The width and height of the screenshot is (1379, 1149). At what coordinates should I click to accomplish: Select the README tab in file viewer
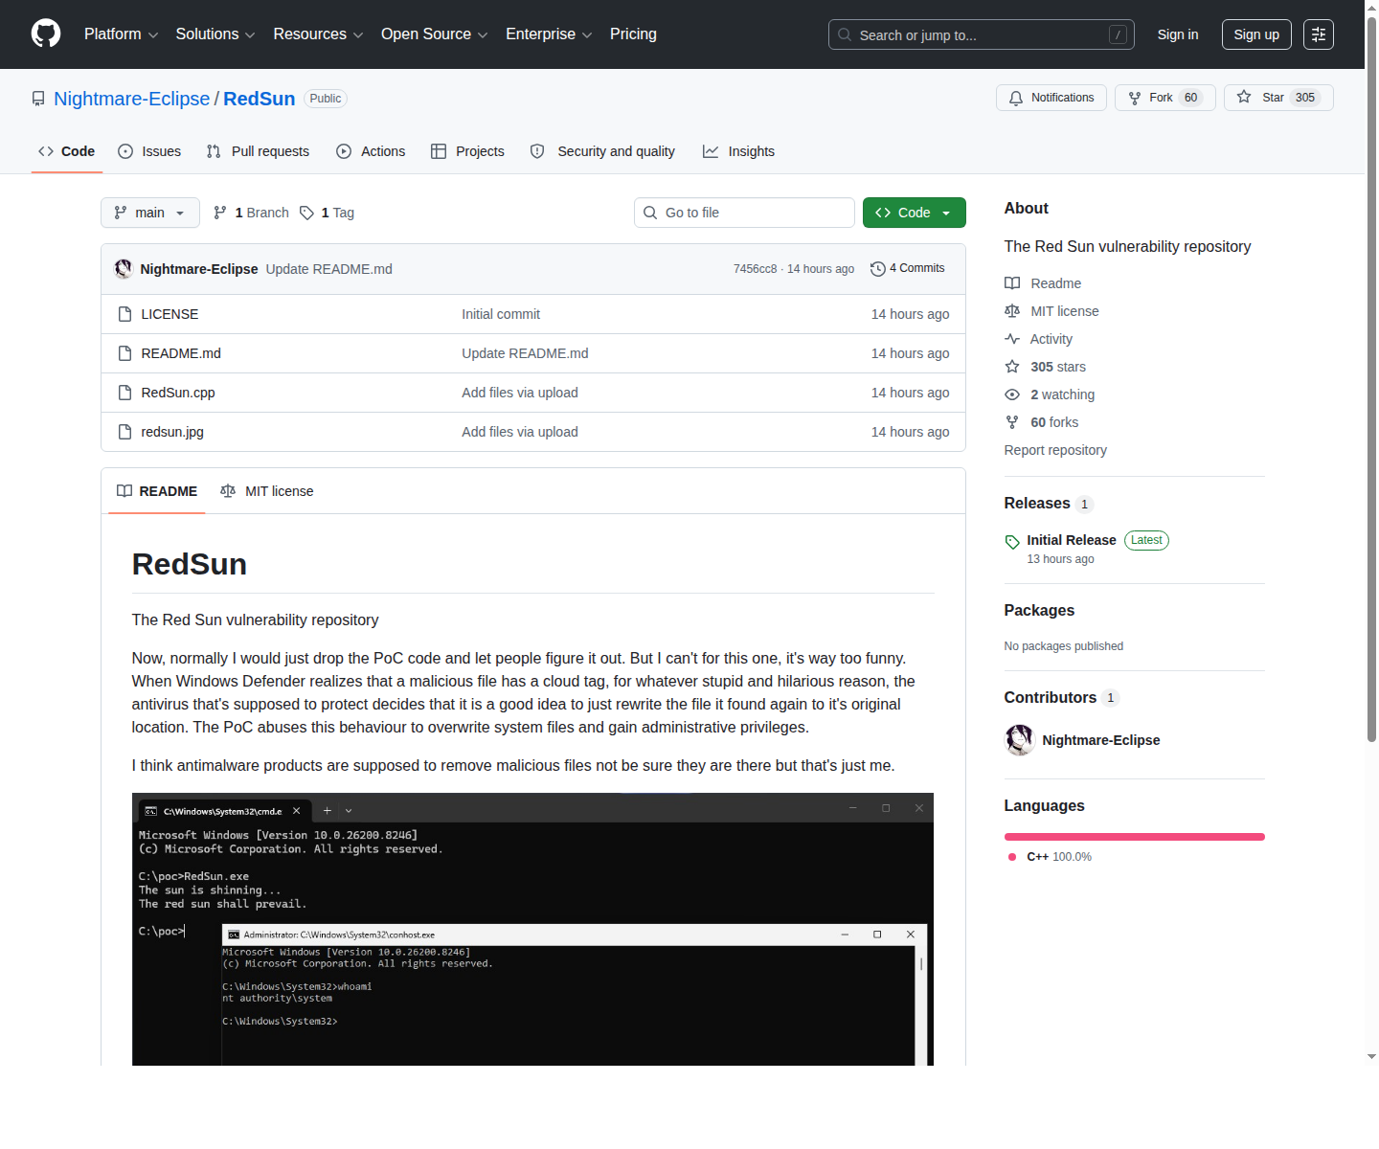157,491
